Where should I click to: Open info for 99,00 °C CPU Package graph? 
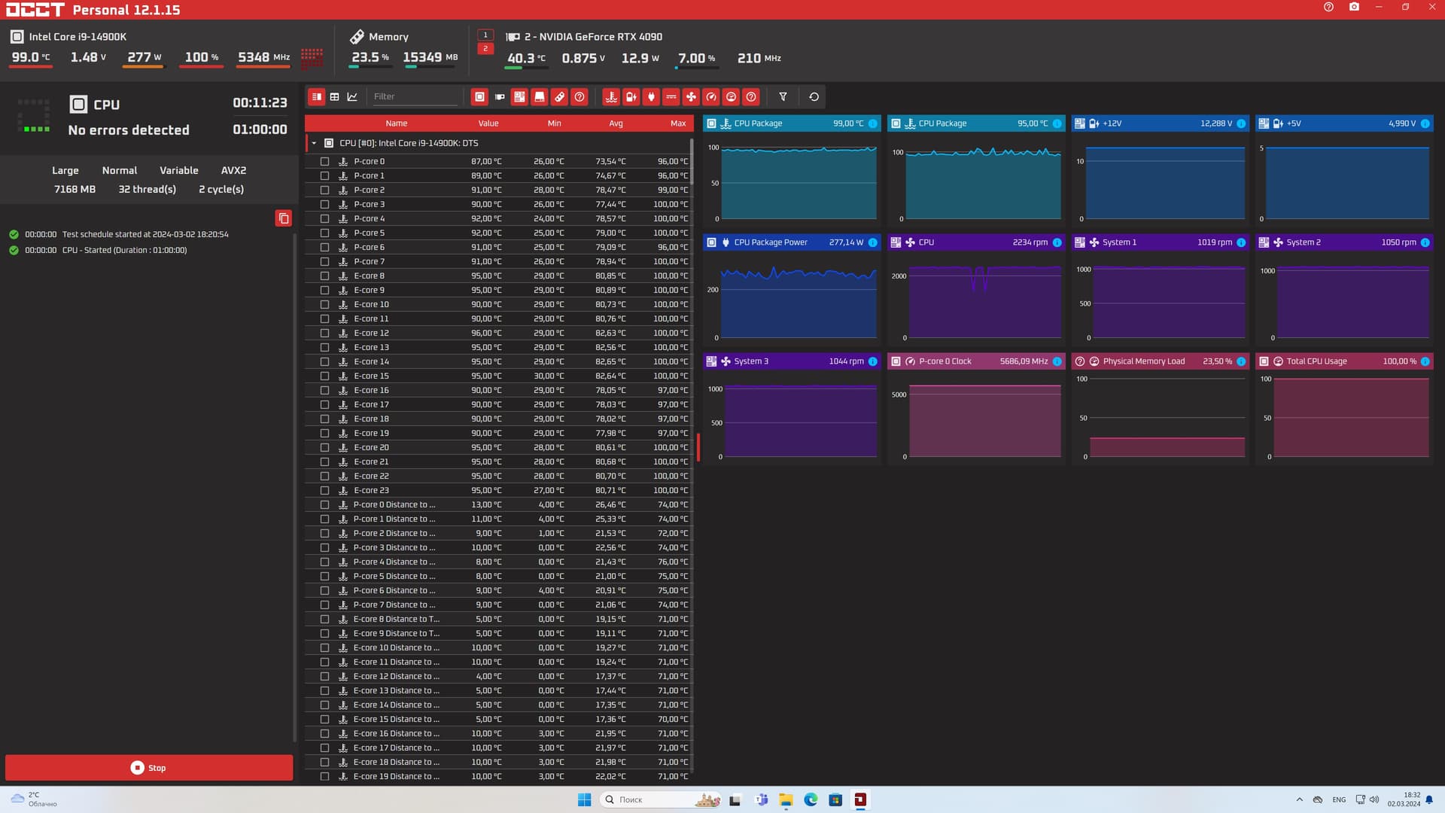coord(873,123)
